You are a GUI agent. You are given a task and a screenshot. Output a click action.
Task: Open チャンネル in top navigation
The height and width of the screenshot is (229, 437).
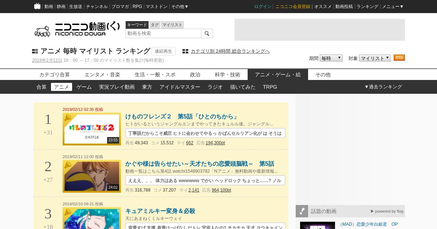(x=97, y=7)
